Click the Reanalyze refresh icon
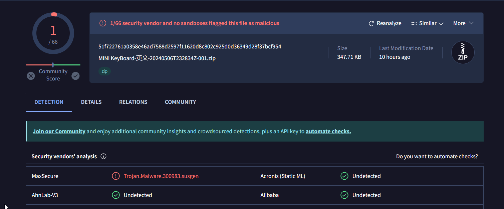504x209 pixels. coord(371,23)
